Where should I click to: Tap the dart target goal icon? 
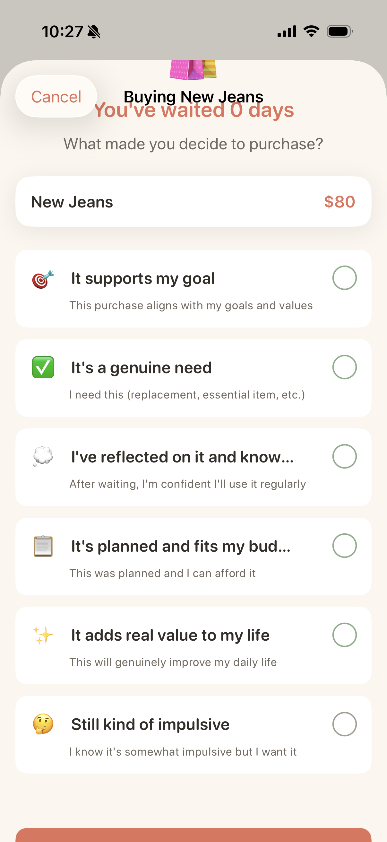[x=43, y=279]
